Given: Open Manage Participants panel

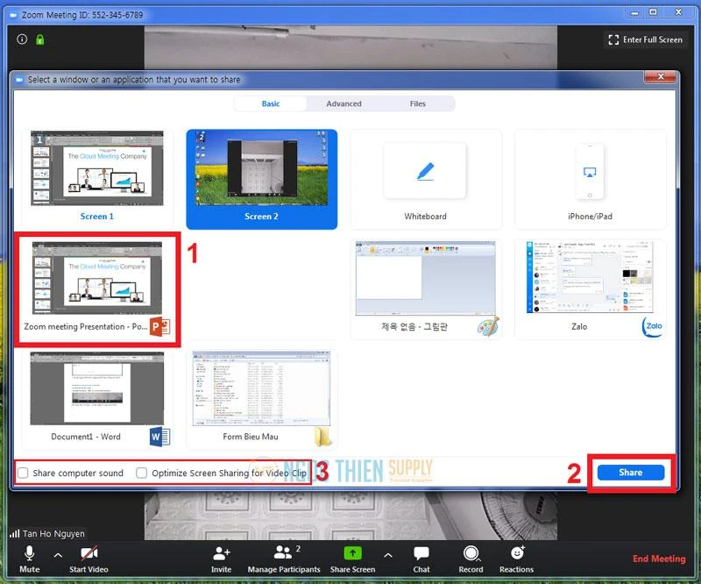Looking at the screenshot, I should [283, 553].
